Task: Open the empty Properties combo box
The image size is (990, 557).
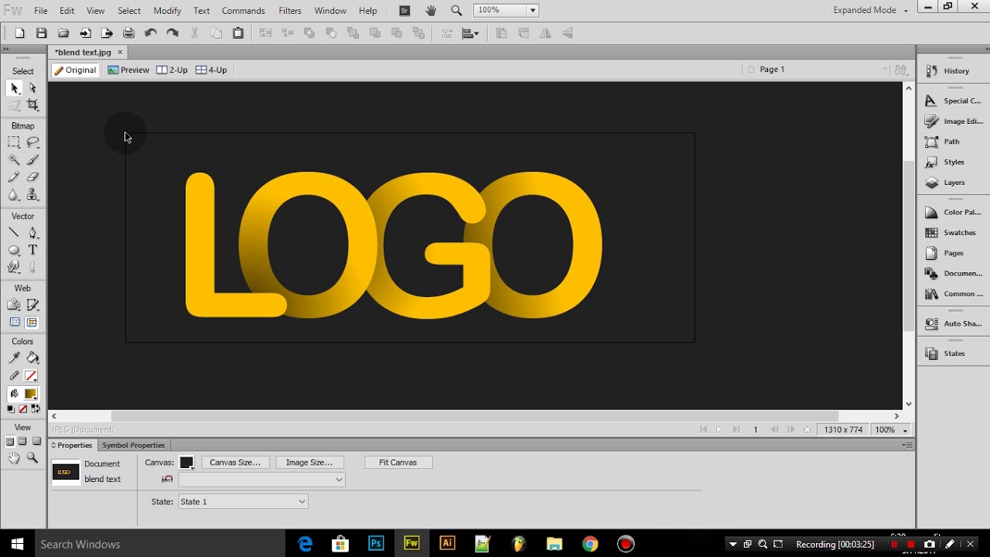Action: point(261,480)
